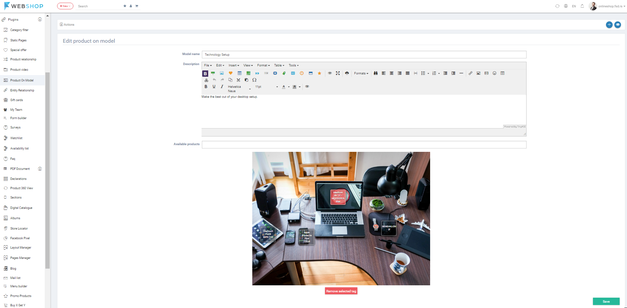The image size is (627, 308).
Task: Collapse the PDF Document section
Action: (40, 169)
